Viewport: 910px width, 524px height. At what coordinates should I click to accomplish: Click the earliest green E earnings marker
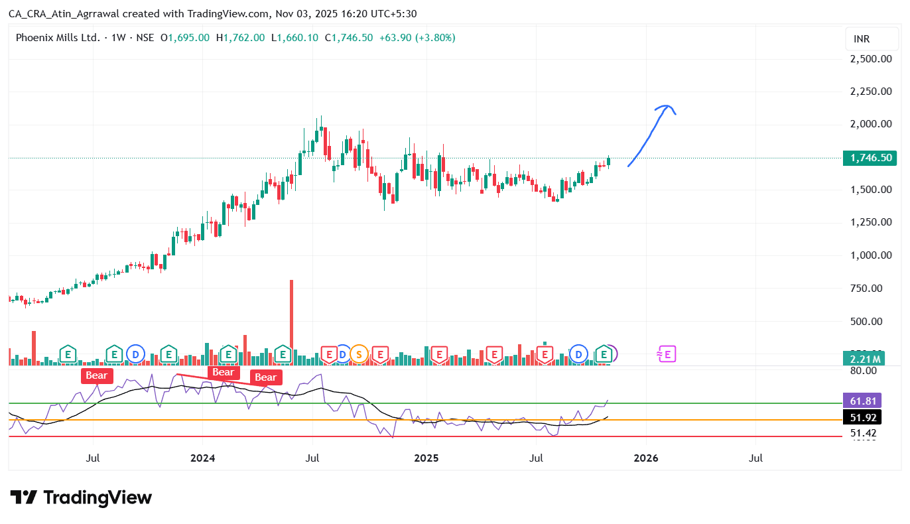pos(67,354)
